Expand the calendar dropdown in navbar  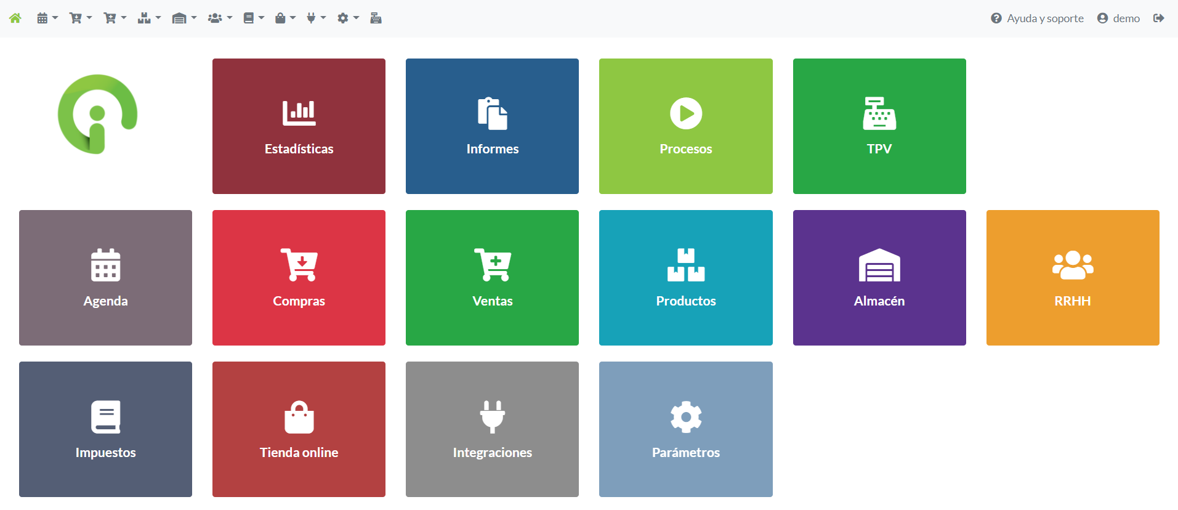[47, 18]
